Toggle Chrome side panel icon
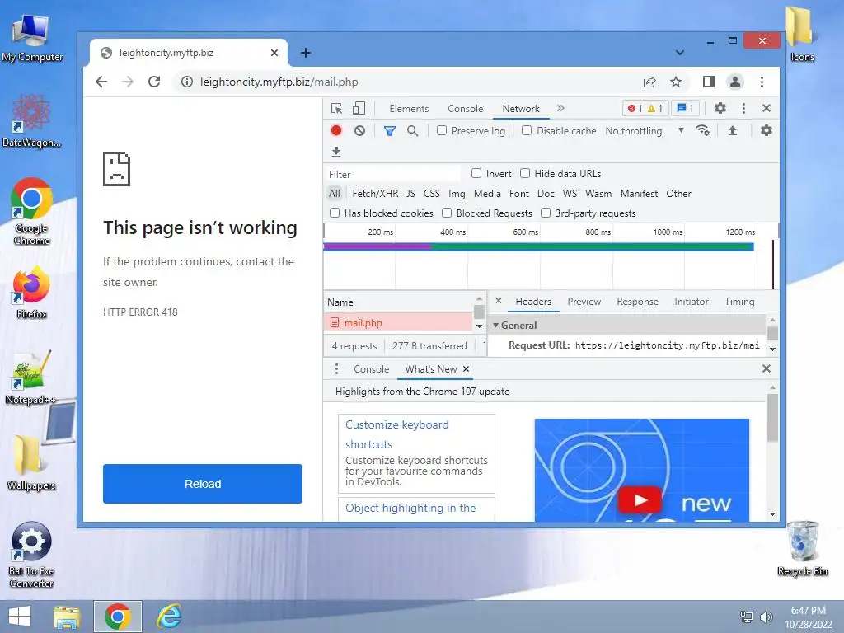The image size is (844, 633). point(708,82)
